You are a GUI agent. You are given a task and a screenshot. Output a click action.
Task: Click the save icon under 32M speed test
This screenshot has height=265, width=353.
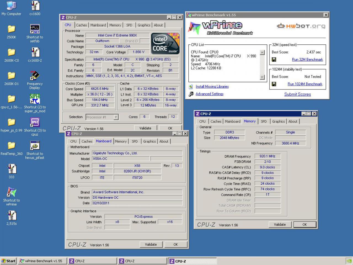point(274,60)
